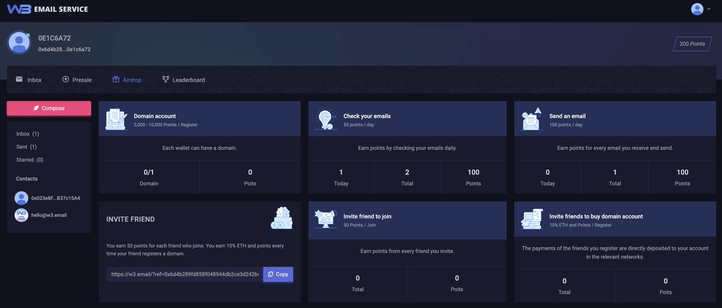The height and width of the screenshot is (308, 722).
Task: Open the Starred (0) folder
Action: pyautogui.click(x=29, y=160)
